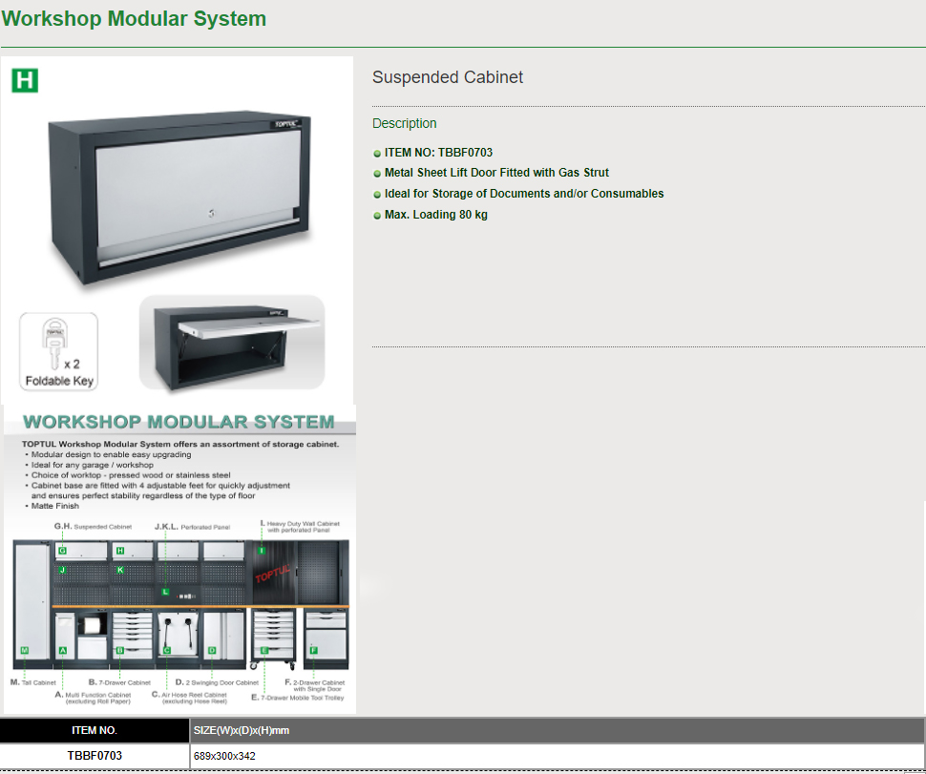Click the green F marker on the 2-Drawer Cabinet
This screenshot has height=774, width=926.
[x=312, y=650]
